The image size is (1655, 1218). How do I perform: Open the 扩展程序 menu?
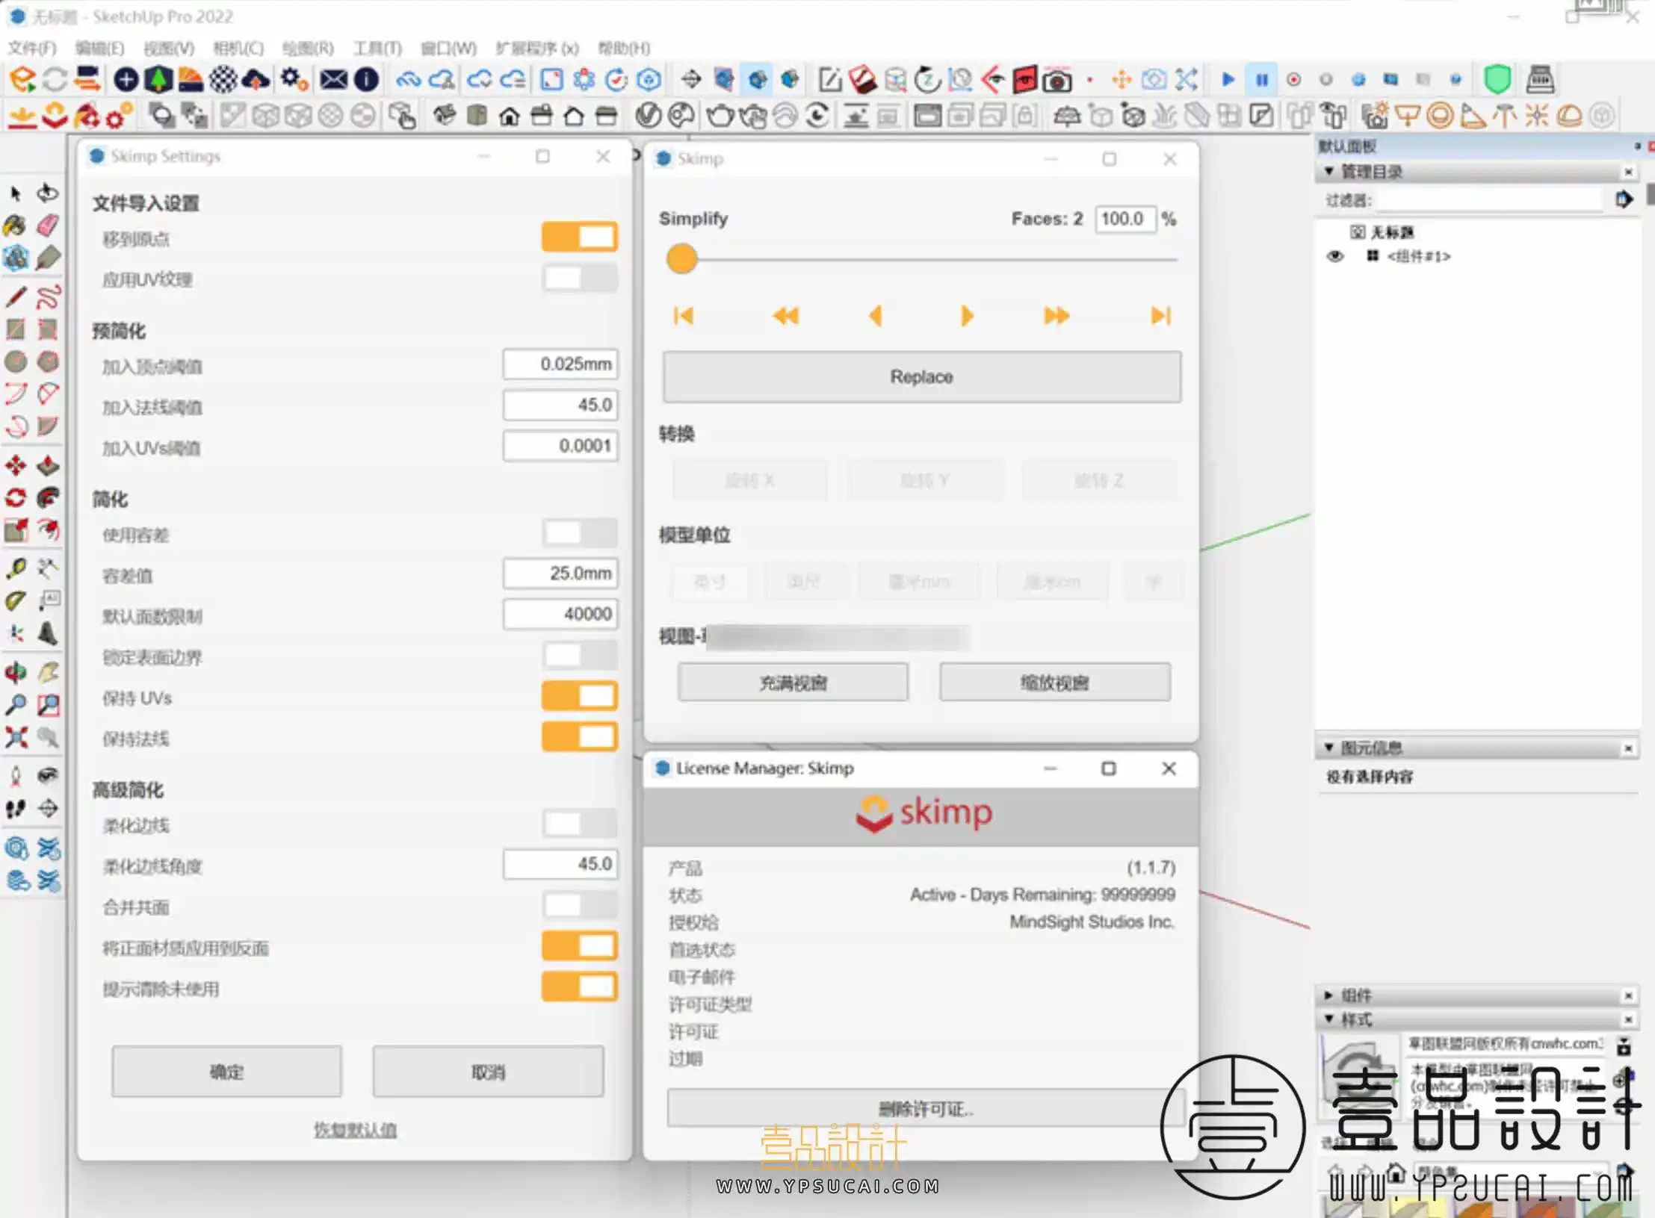pos(536,49)
